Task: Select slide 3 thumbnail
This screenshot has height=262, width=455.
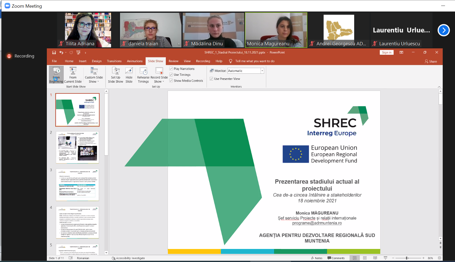Action: coord(77,185)
